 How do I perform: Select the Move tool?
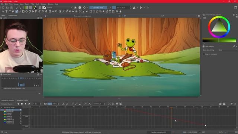coord(53,12)
